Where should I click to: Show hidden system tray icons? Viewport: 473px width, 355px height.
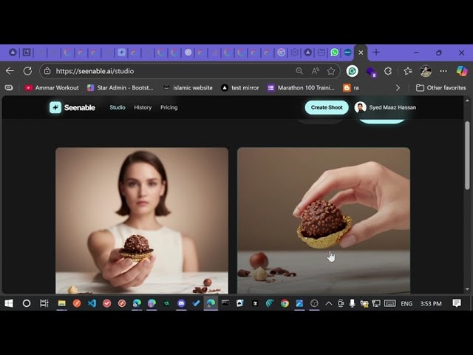pos(329,303)
